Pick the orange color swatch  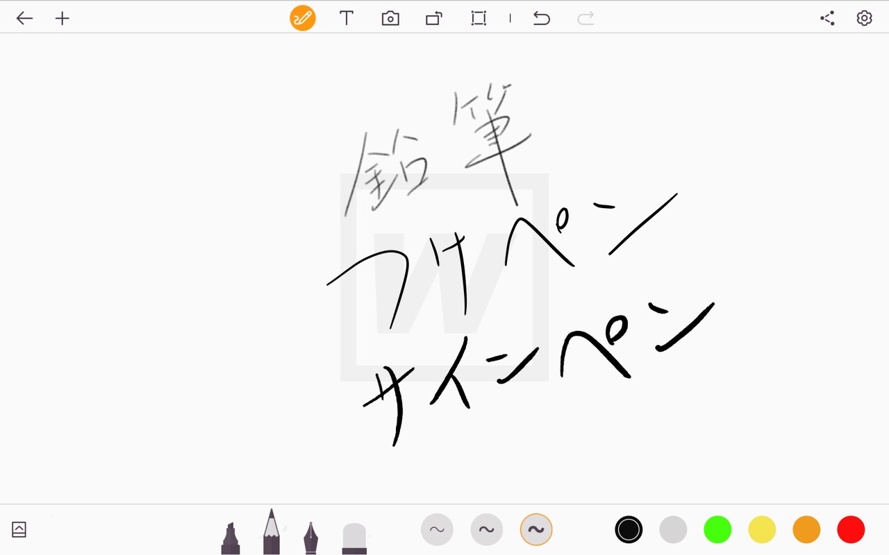click(806, 530)
